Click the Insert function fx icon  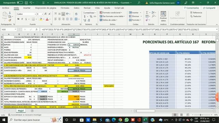(37, 29)
